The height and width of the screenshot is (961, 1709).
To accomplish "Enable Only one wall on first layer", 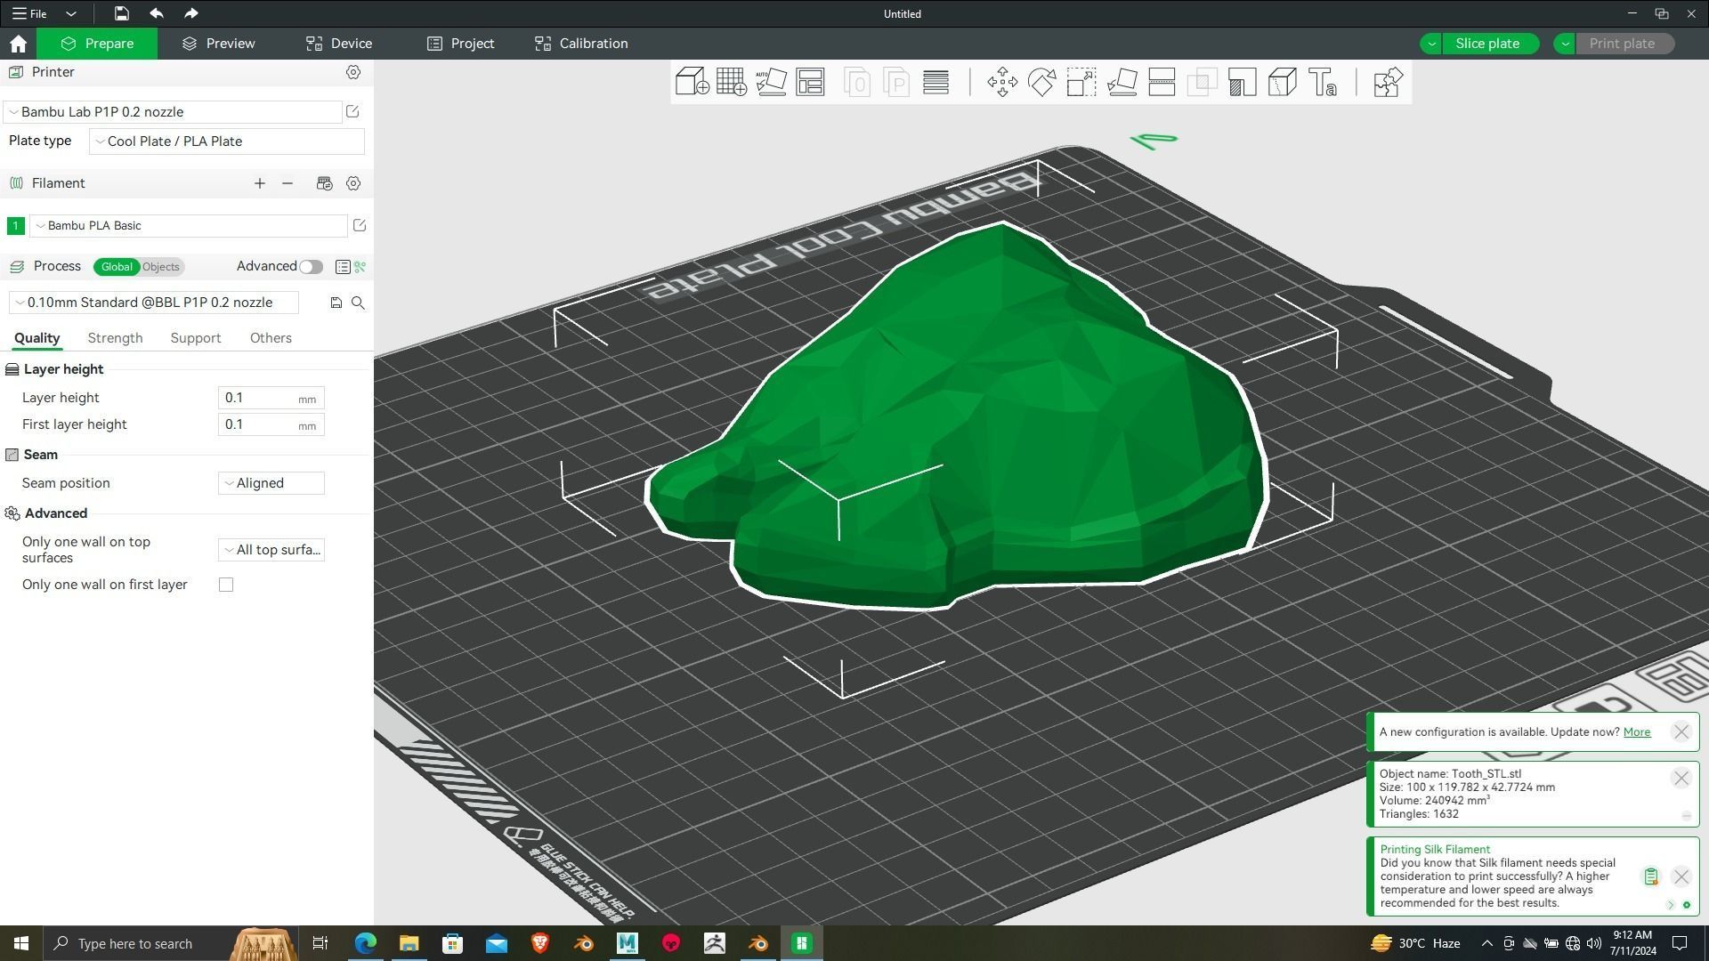I will pyautogui.click(x=226, y=585).
